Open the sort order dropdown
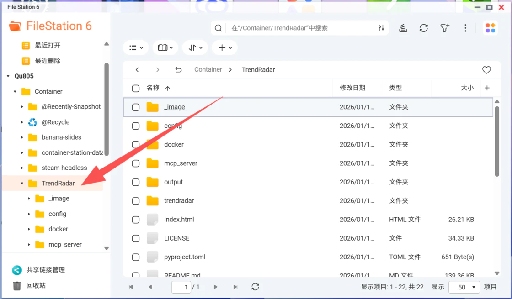Viewport: 512px width, 299px height. pos(195,48)
